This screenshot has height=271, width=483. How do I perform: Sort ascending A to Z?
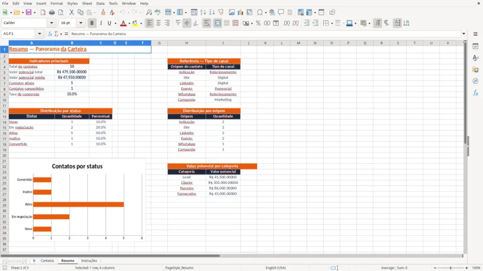tap(203, 12)
